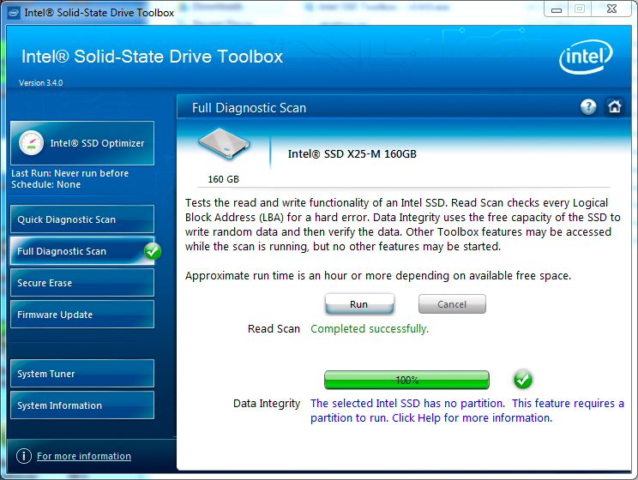Viewport: 638px width, 480px height.
Task: Click the green checkmark beside the progress bar
Action: click(x=523, y=380)
